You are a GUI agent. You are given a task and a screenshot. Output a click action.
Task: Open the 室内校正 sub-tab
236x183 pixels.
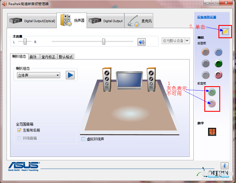click(x=48, y=57)
